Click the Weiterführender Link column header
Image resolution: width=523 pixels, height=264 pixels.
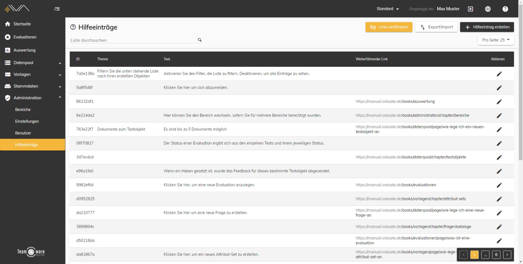point(371,59)
